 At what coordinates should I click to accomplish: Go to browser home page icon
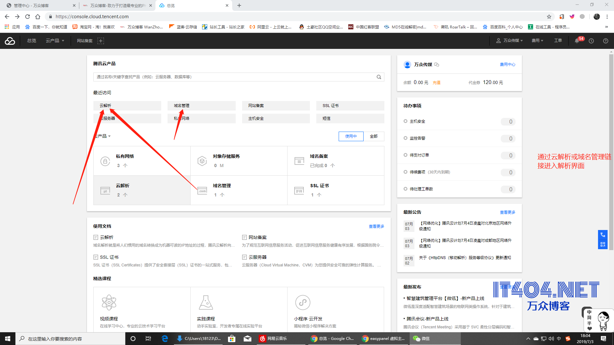pyautogui.click(x=38, y=17)
